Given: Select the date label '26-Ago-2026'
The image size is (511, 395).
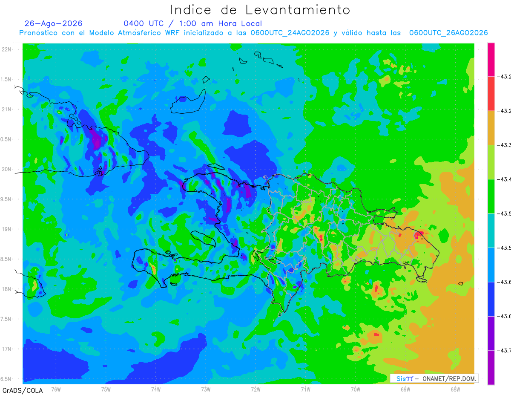Looking at the screenshot, I should point(54,23).
